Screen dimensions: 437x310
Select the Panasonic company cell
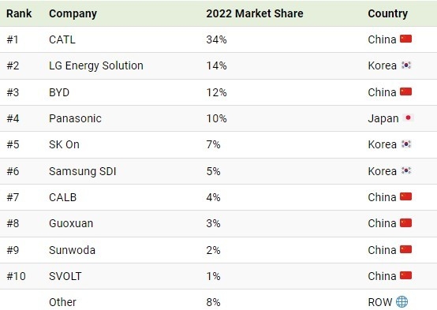[x=75, y=118]
